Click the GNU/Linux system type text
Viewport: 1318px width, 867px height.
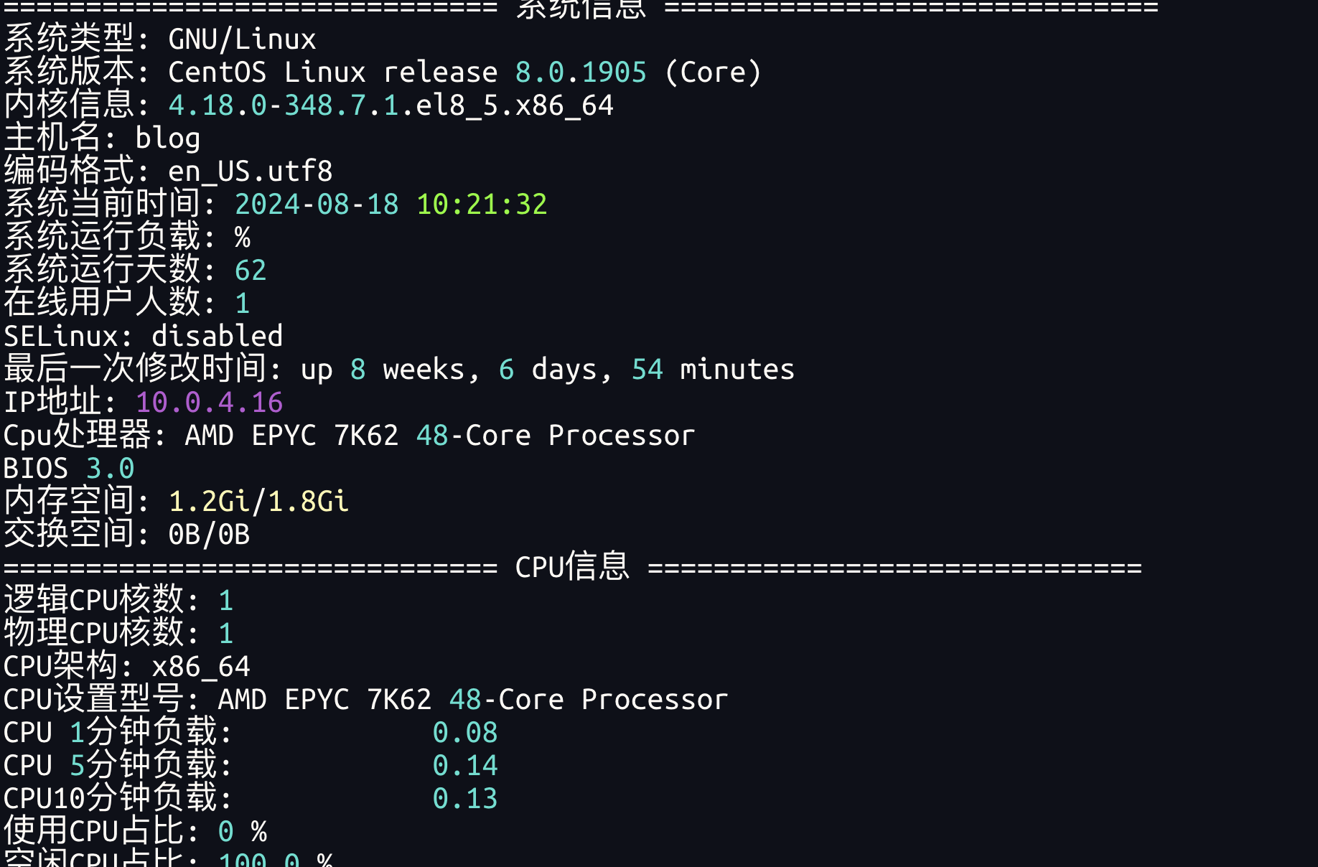tap(242, 39)
